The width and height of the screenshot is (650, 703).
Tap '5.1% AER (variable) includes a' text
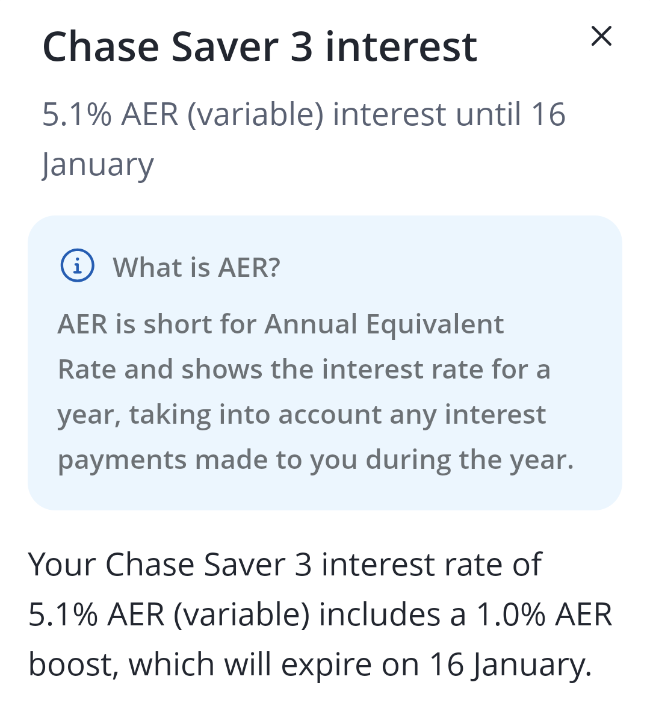[247, 615]
